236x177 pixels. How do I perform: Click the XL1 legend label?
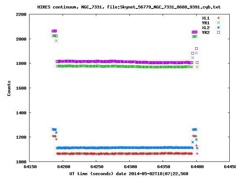point(206,18)
